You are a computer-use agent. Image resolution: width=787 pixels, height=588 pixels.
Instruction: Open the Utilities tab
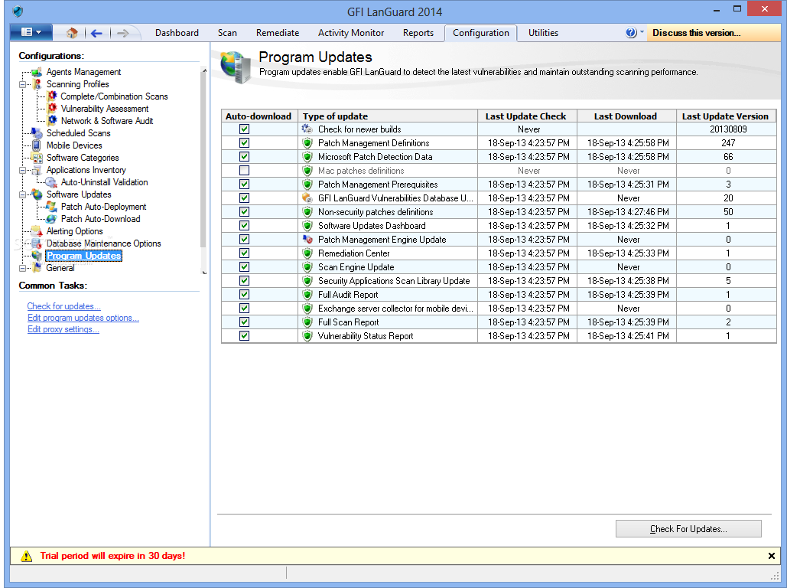point(543,33)
